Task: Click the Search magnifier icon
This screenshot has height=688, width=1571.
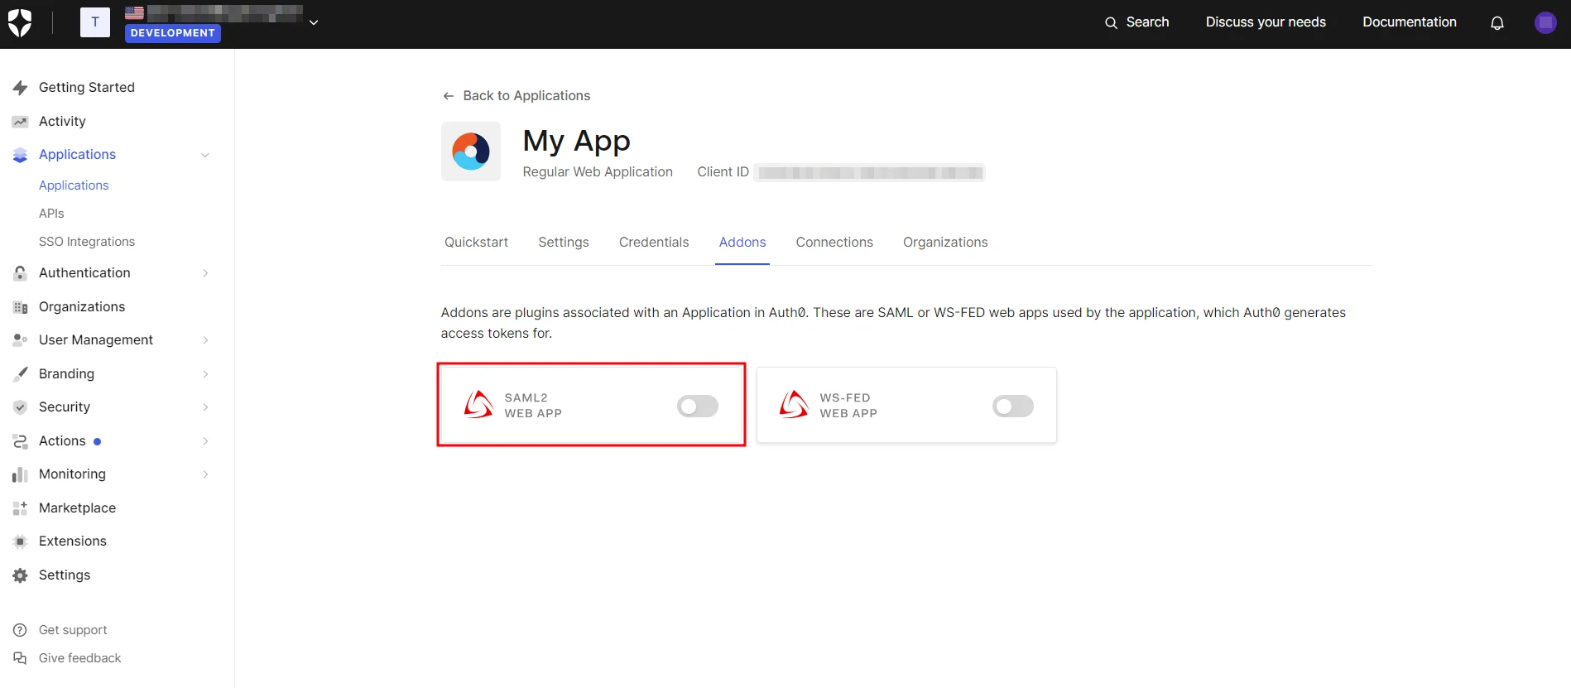Action: (x=1112, y=23)
